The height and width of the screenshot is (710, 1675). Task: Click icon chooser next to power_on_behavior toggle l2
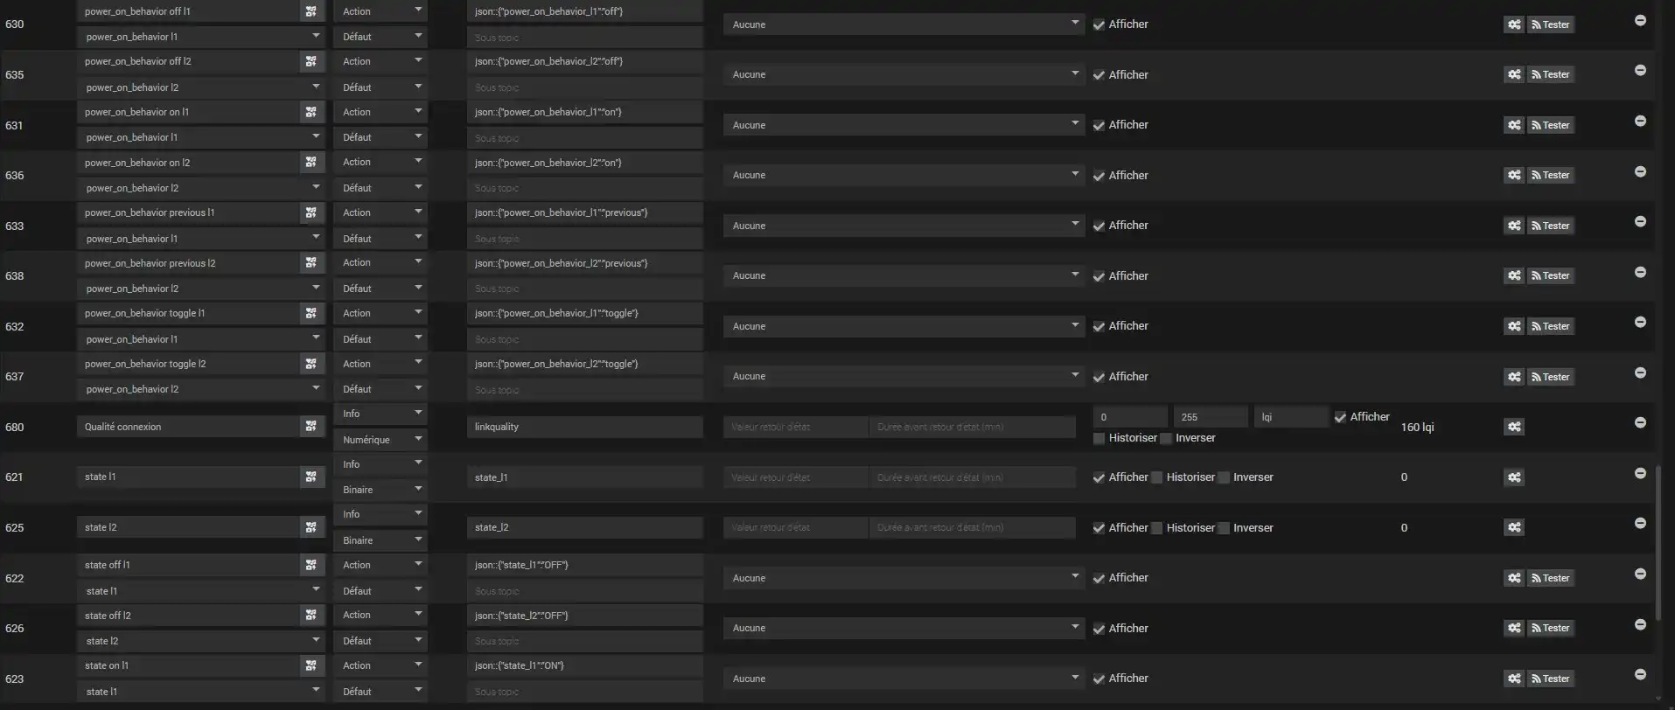(x=311, y=364)
